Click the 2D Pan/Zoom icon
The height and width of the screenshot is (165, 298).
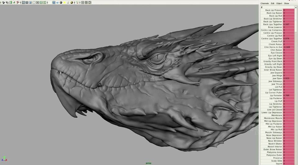coord(18,2)
